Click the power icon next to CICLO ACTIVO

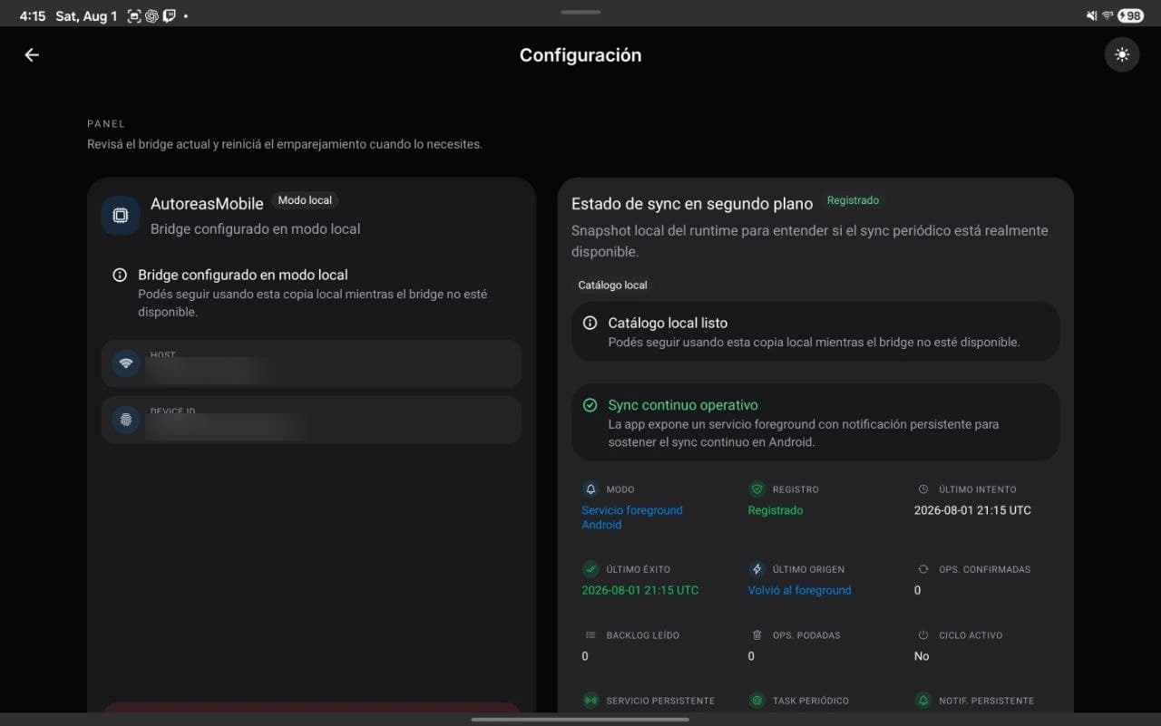coord(923,635)
